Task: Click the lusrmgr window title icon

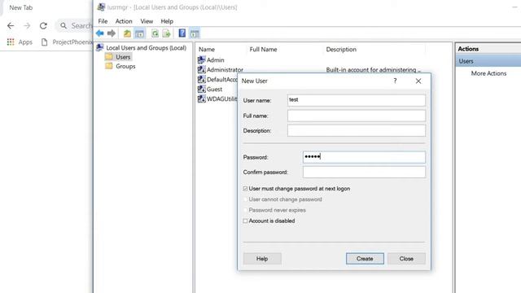Action: (101, 7)
